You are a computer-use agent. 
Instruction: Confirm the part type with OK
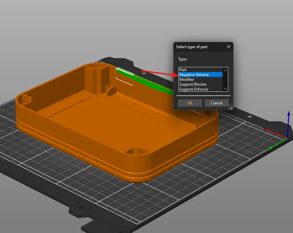coord(190,103)
